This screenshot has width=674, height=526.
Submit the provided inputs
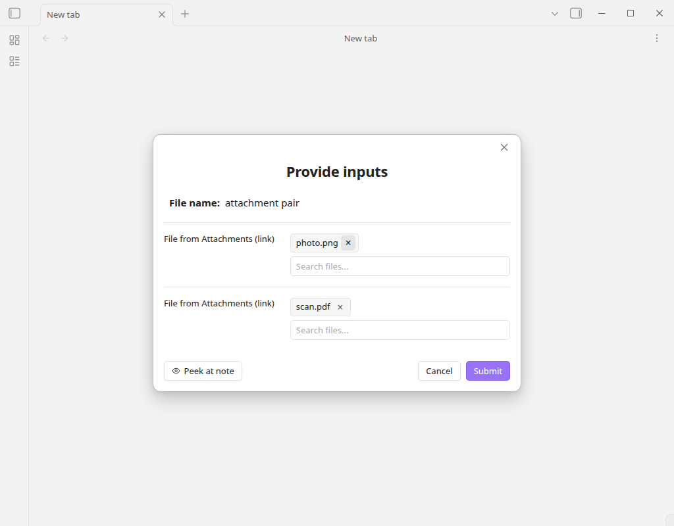tap(488, 371)
